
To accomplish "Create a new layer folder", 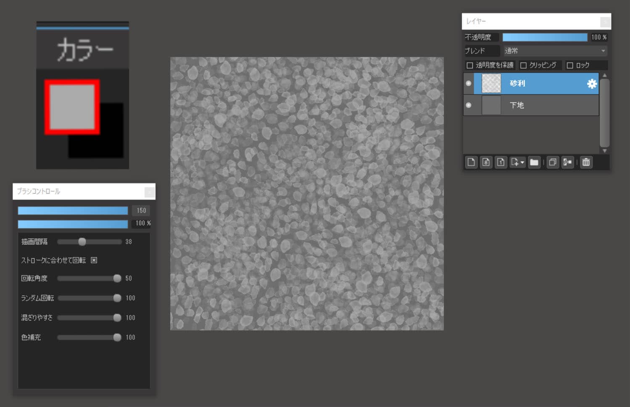I will [x=534, y=162].
